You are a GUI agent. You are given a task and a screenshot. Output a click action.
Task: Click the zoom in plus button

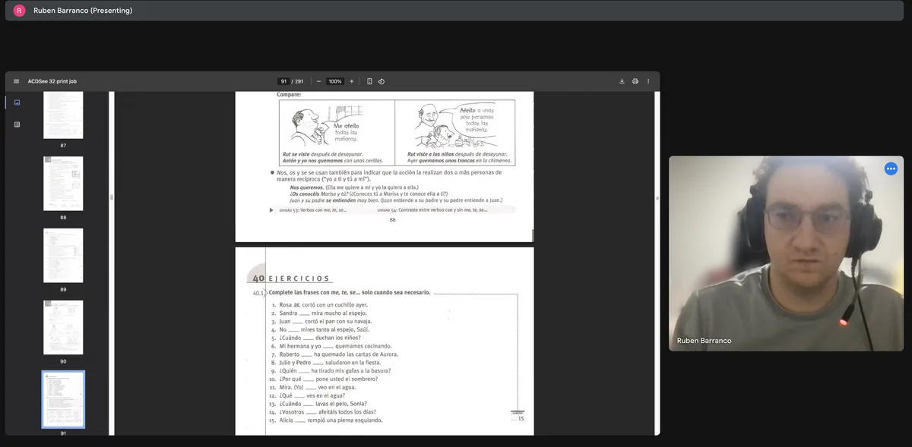pos(351,81)
